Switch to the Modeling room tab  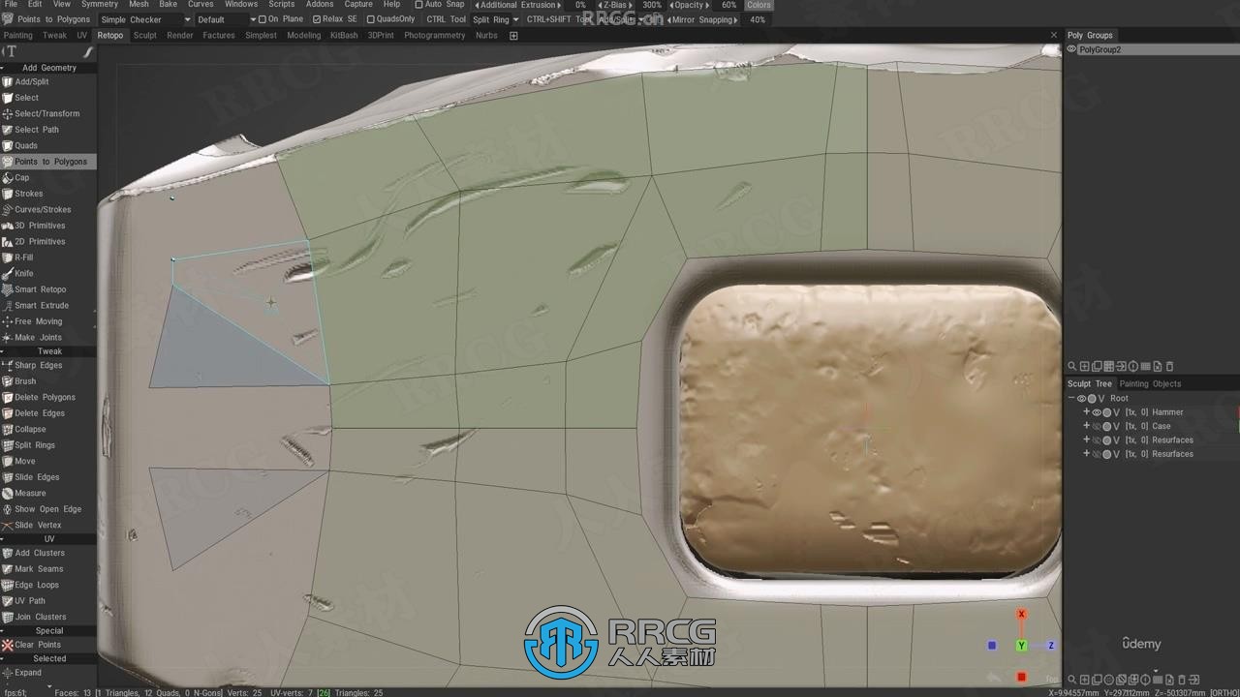coord(303,35)
